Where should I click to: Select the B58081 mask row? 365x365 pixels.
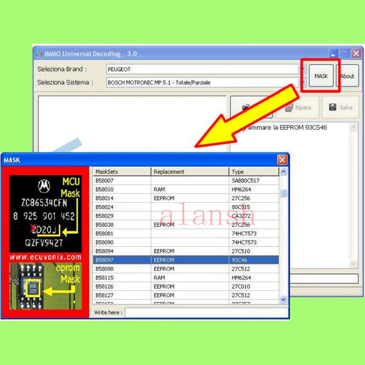pyautogui.click(x=186, y=234)
